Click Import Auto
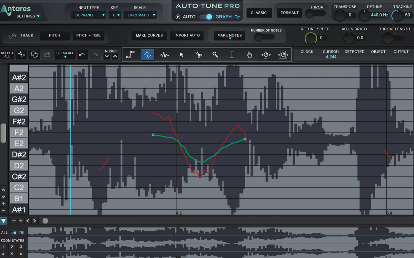 pyautogui.click(x=187, y=35)
